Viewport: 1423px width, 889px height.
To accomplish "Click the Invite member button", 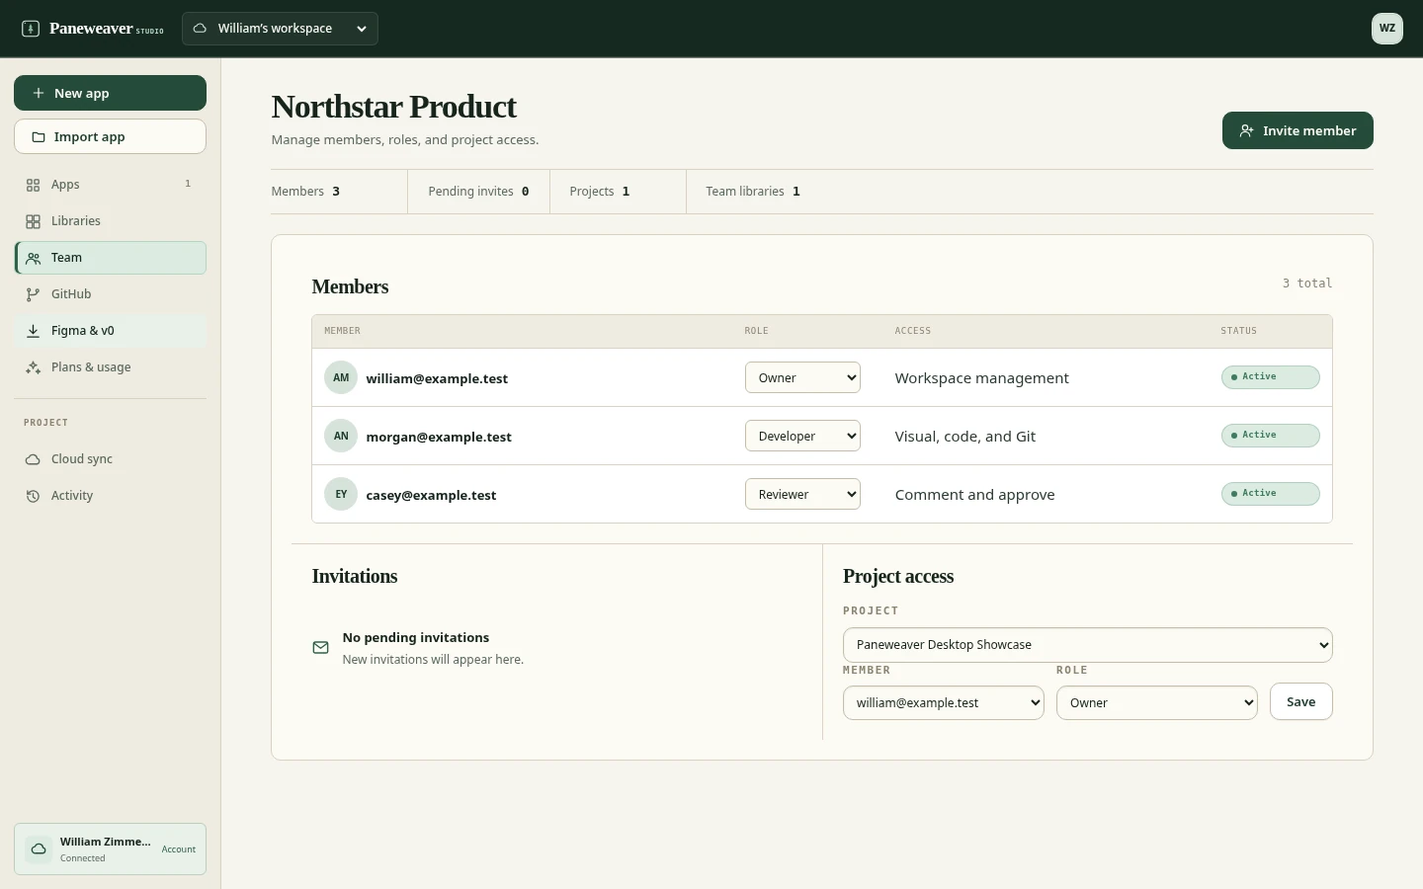I will pyautogui.click(x=1297, y=130).
